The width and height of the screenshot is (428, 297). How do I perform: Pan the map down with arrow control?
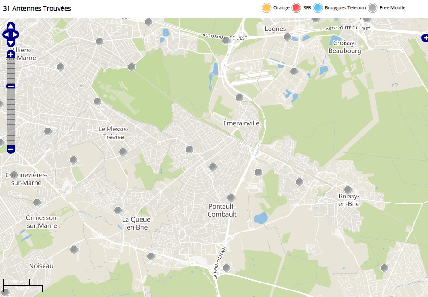pos(11,43)
